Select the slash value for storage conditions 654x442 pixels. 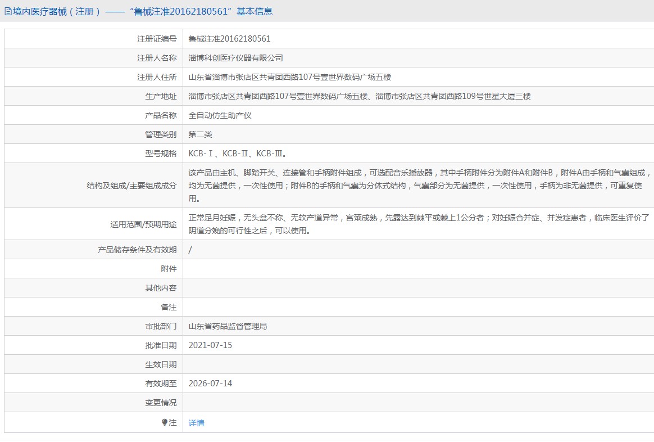[x=190, y=250]
